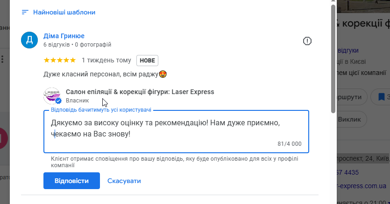This screenshot has height=204, width=390.
Task: Click Діма Гринює's round avatar
Action: pos(29,40)
